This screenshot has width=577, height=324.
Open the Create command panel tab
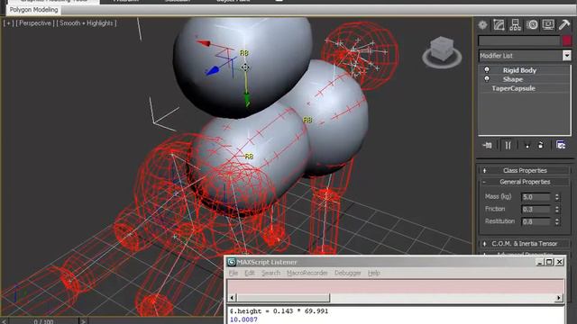482,25
